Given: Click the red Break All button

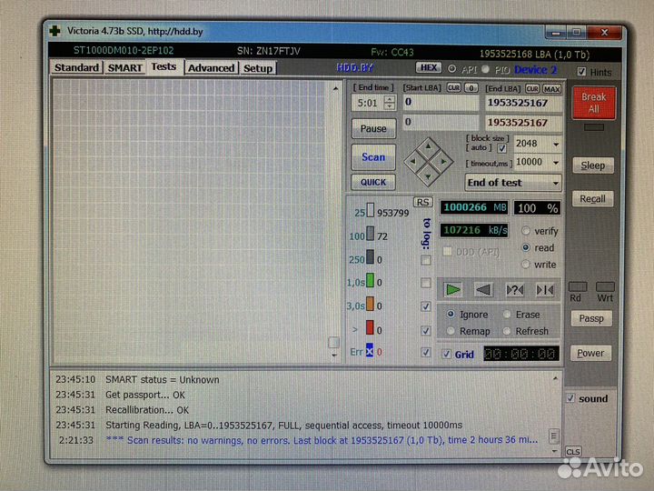Looking at the screenshot, I should 593,102.
